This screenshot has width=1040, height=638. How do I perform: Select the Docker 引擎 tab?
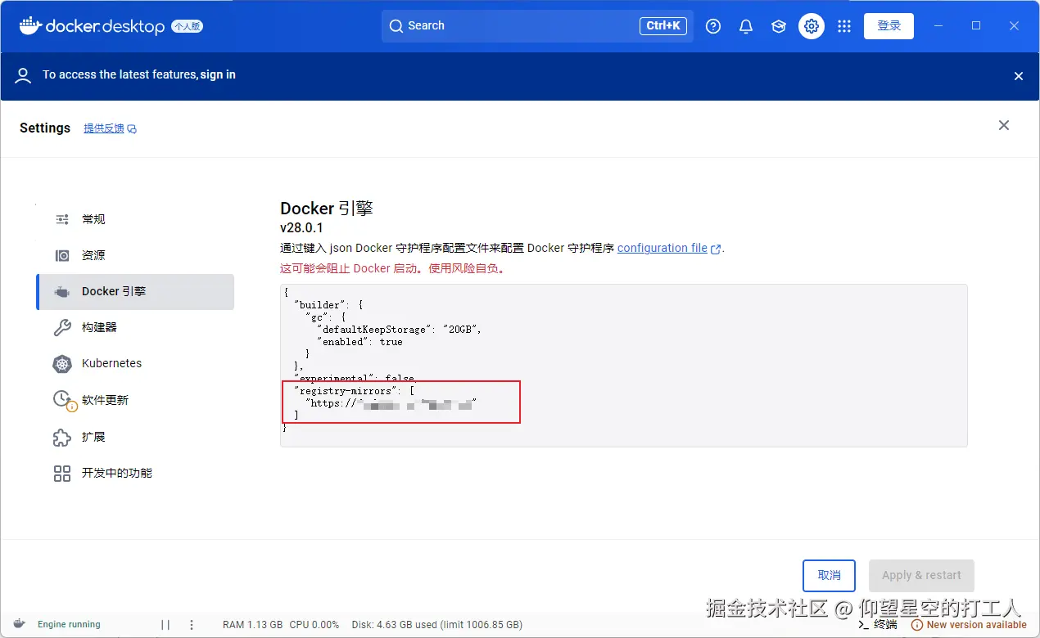135,292
